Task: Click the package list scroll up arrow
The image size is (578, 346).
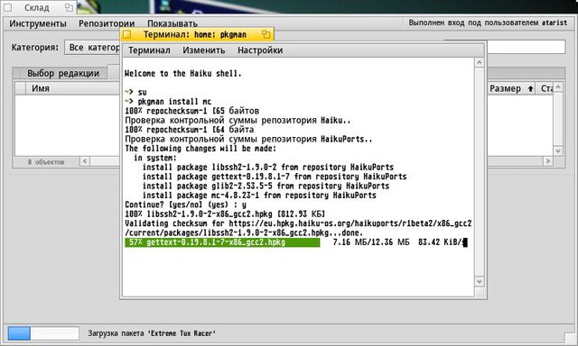Action: (558, 87)
